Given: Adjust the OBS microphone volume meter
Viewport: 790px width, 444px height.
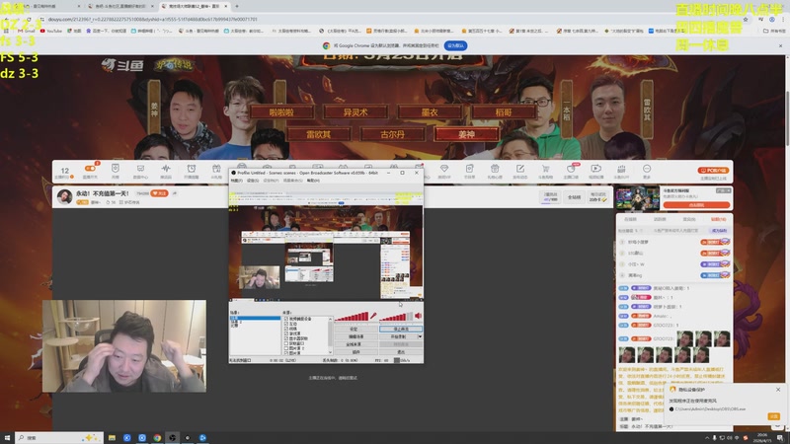Looking at the screenshot, I should point(352,316).
